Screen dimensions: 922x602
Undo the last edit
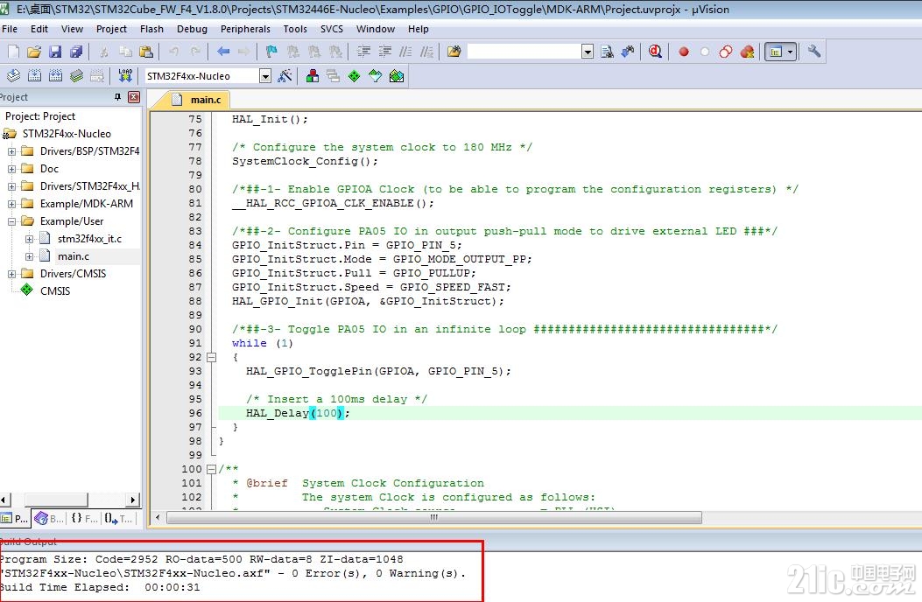pyautogui.click(x=174, y=52)
